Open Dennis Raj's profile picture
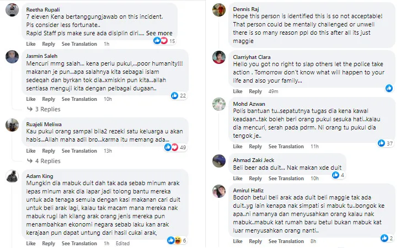 [x=219, y=10]
